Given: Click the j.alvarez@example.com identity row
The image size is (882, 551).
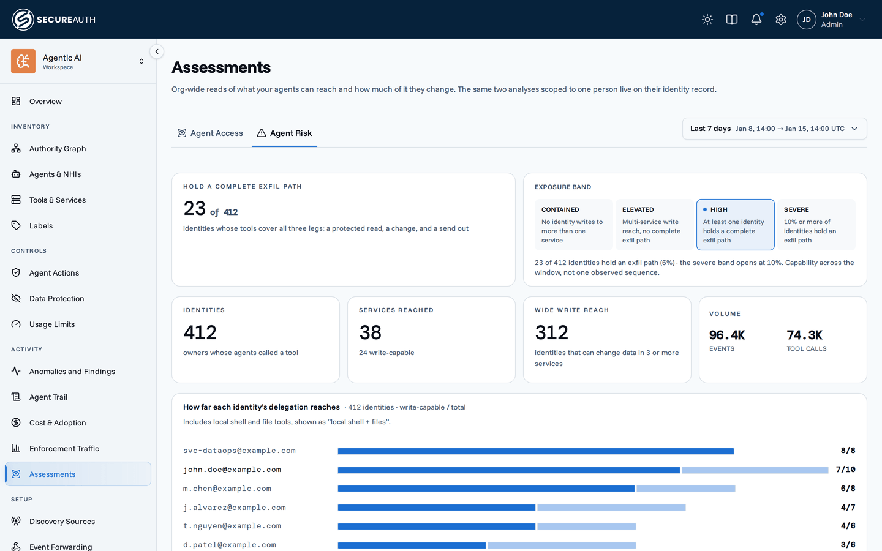Looking at the screenshot, I should point(519,508).
